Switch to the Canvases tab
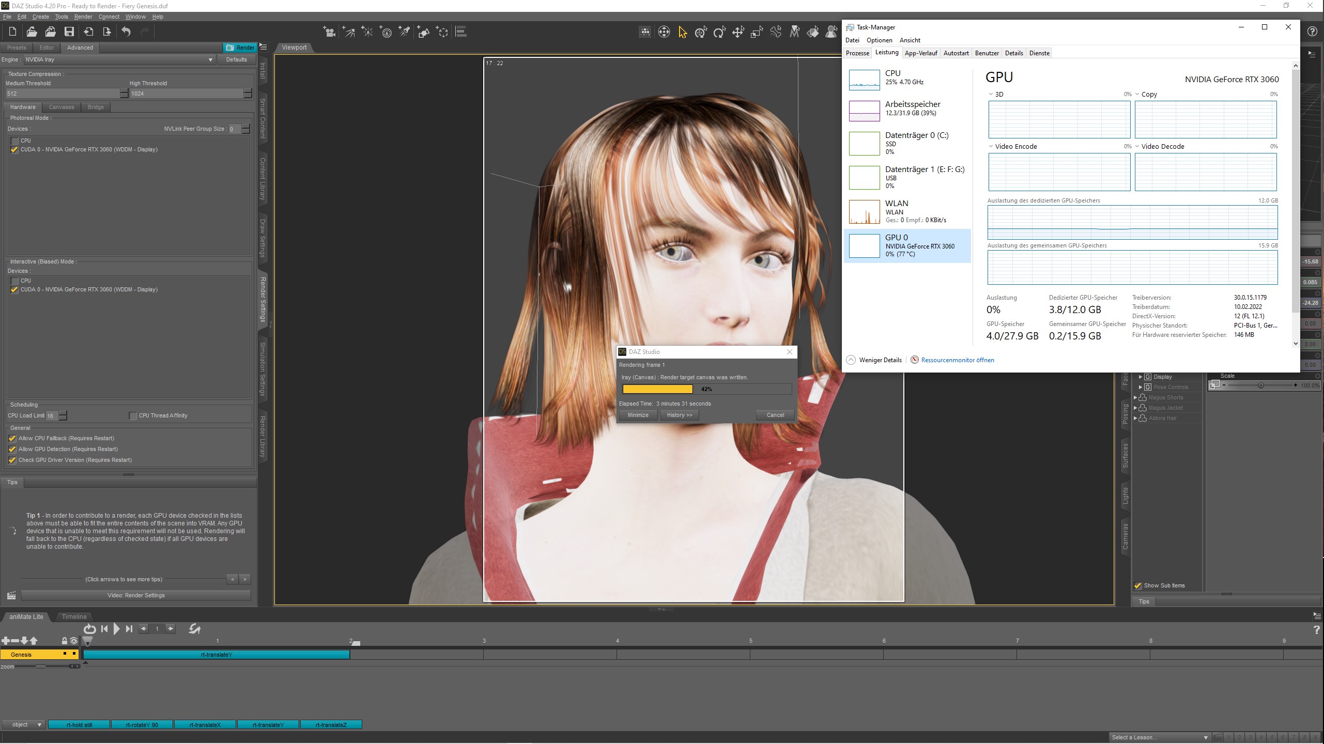This screenshot has height=744, width=1324. click(x=61, y=107)
